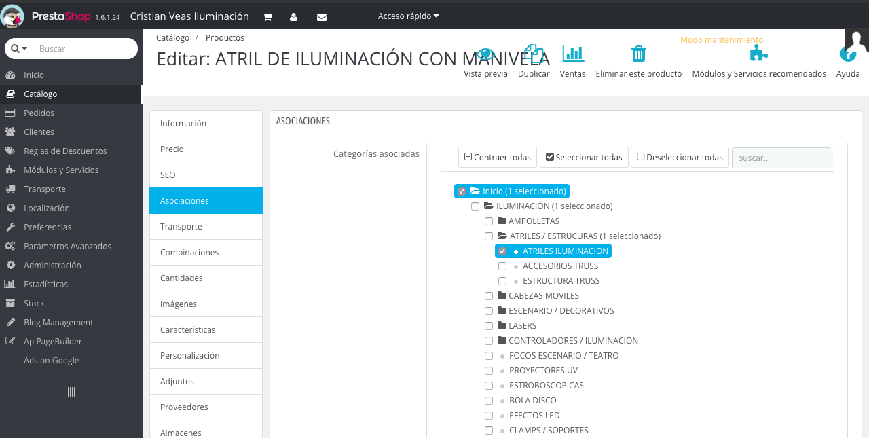869x438 pixels.
Task: Open the Ventas bar chart icon
Action: coord(573,54)
